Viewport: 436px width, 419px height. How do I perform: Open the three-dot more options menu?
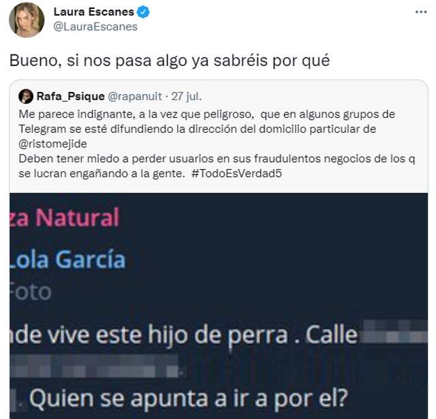coord(421,12)
